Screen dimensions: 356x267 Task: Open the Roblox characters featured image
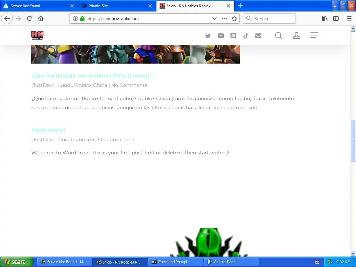click(136, 54)
